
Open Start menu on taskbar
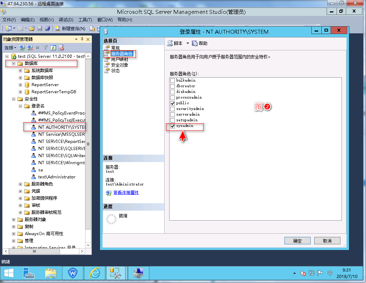pos(9,273)
